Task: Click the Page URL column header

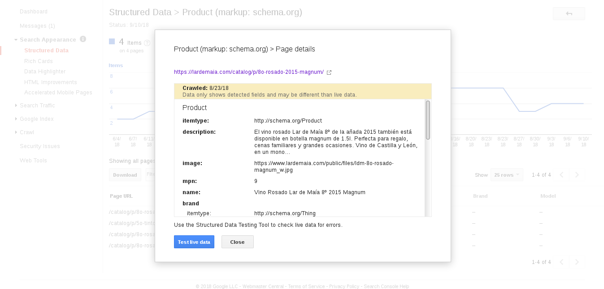Action: tap(122, 196)
